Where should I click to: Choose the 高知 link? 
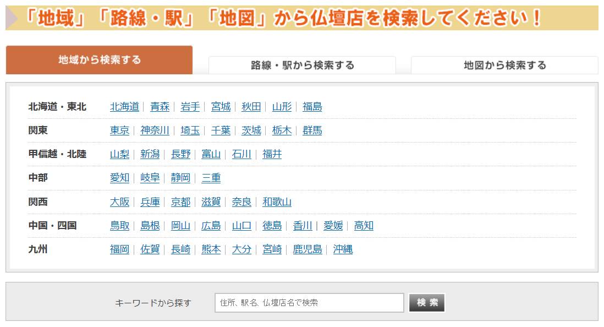click(364, 226)
